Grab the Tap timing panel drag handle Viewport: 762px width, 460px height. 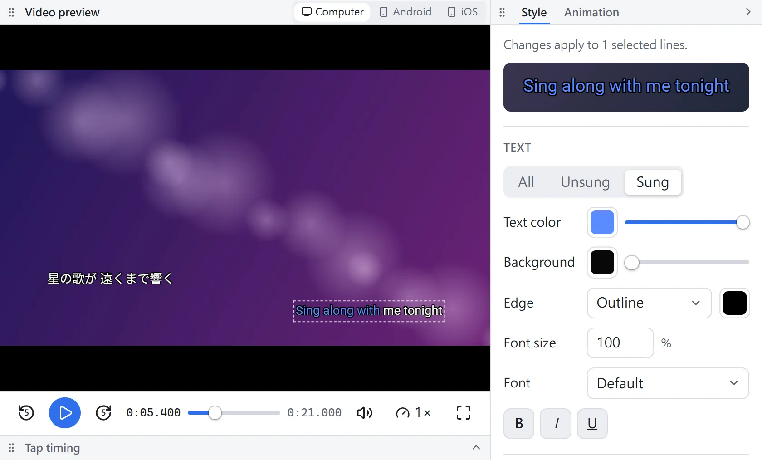click(x=11, y=448)
